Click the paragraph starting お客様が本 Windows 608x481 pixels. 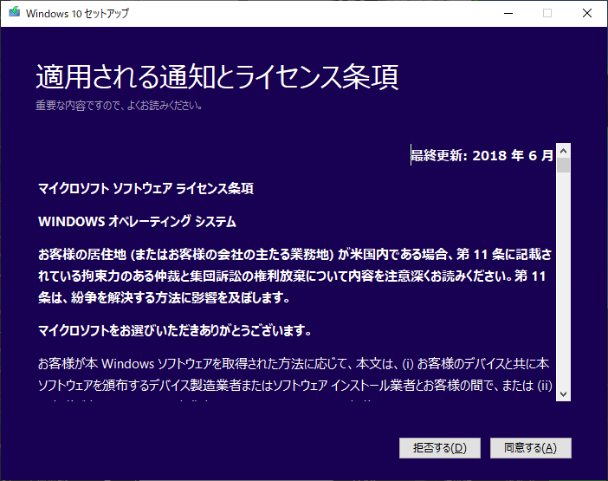295,378
